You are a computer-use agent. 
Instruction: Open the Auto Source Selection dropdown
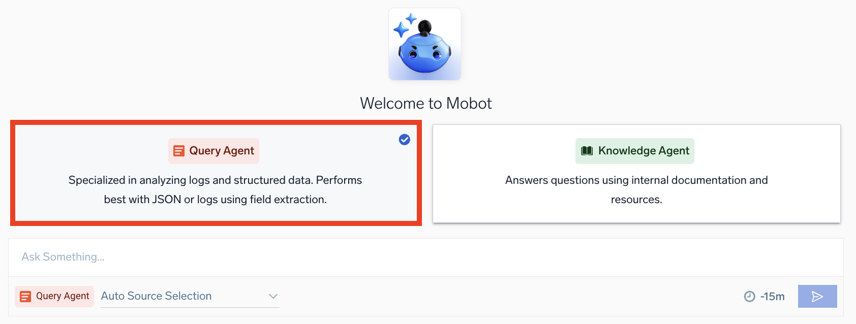tap(156, 296)
